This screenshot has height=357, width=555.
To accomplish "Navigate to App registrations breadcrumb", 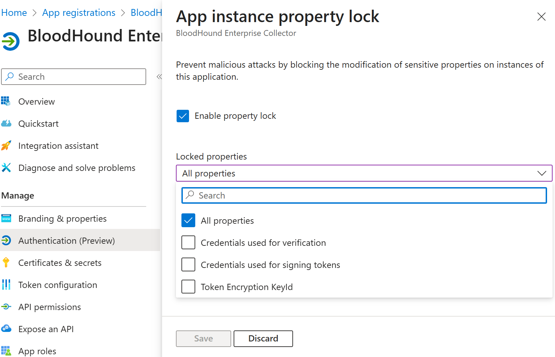I will click(x=79, y=13).
